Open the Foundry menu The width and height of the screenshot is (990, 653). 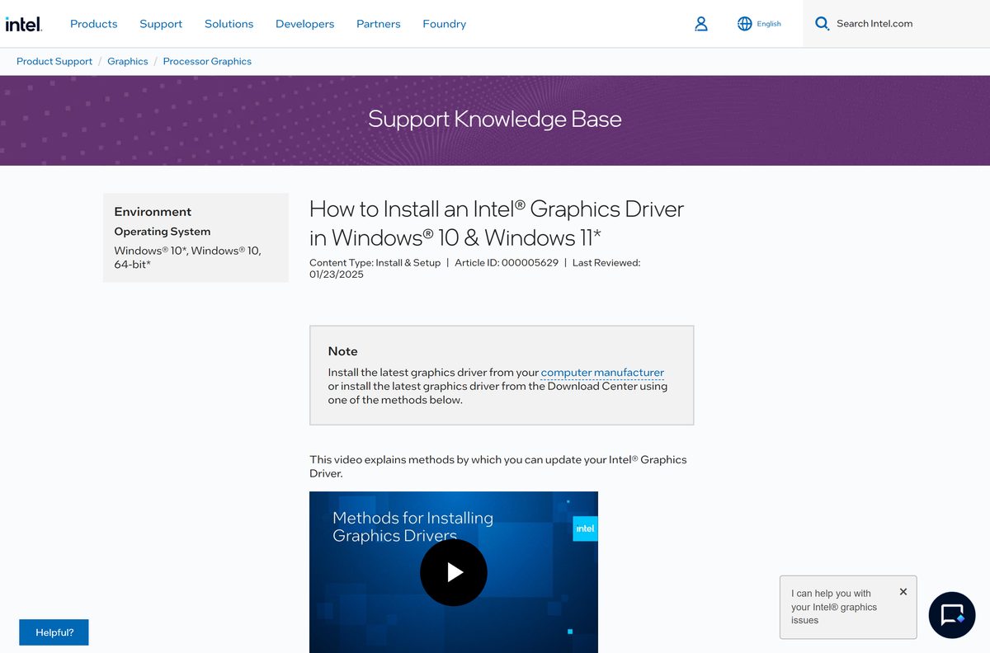point(445,24)
